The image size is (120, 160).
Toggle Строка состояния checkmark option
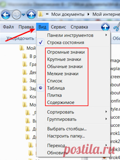pyautogui.click(x=73, y=42)
